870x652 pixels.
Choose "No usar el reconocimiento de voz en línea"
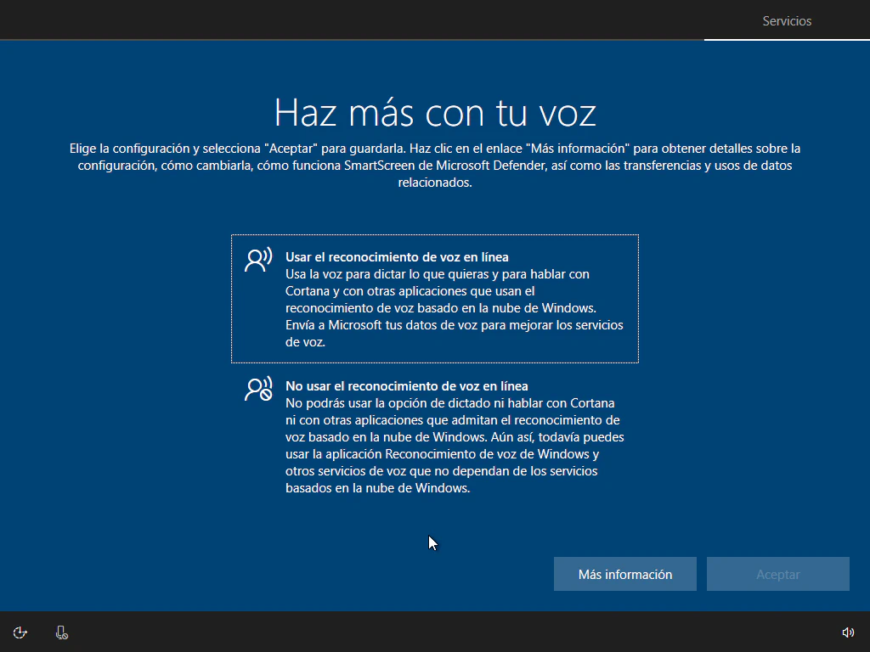(x=406, y=385)
